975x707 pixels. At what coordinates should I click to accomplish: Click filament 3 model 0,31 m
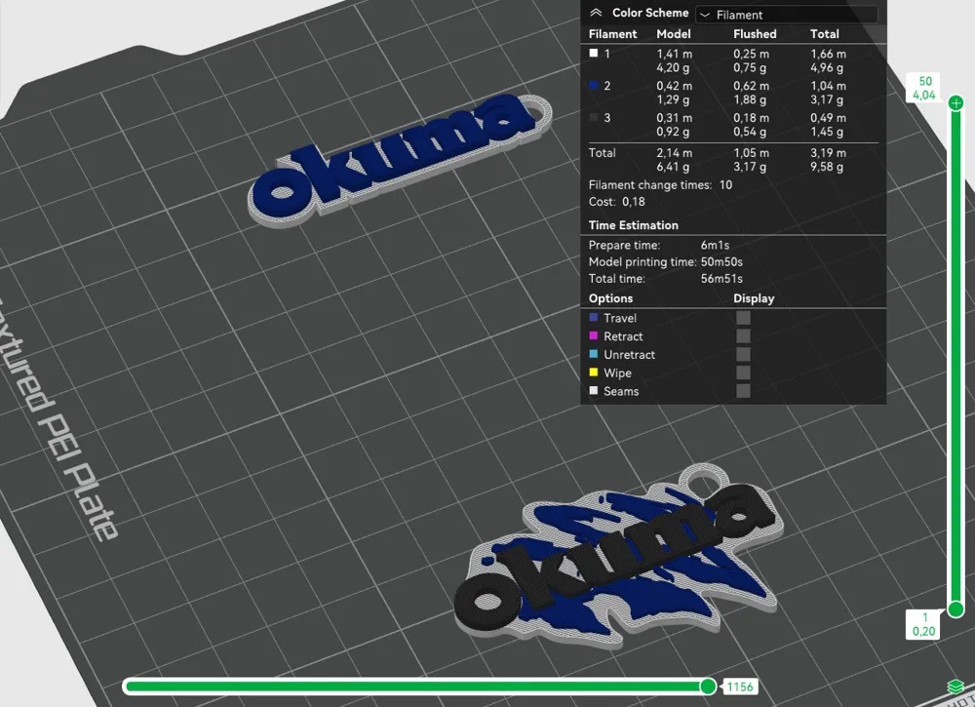click(674, 118)
